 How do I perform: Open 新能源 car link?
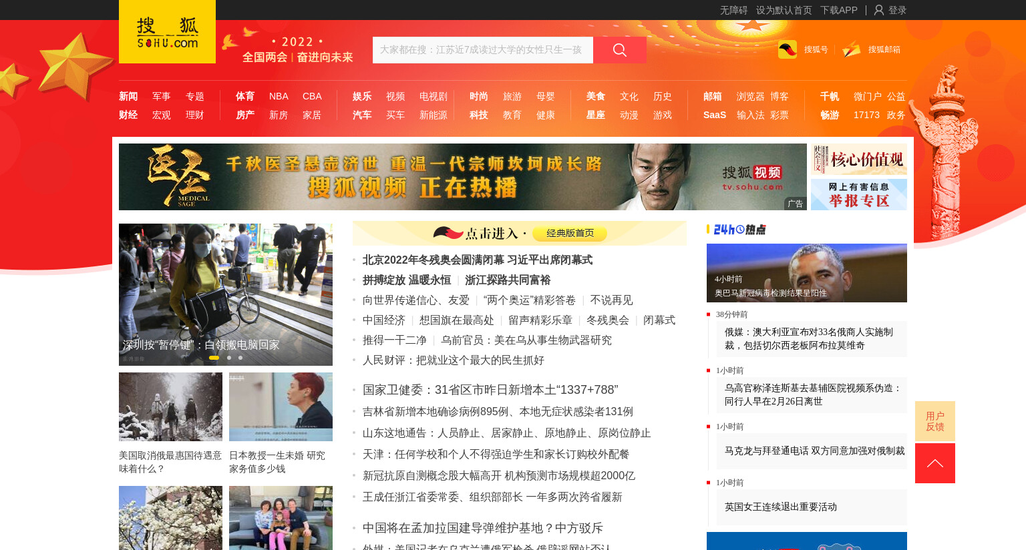point(434,115)
